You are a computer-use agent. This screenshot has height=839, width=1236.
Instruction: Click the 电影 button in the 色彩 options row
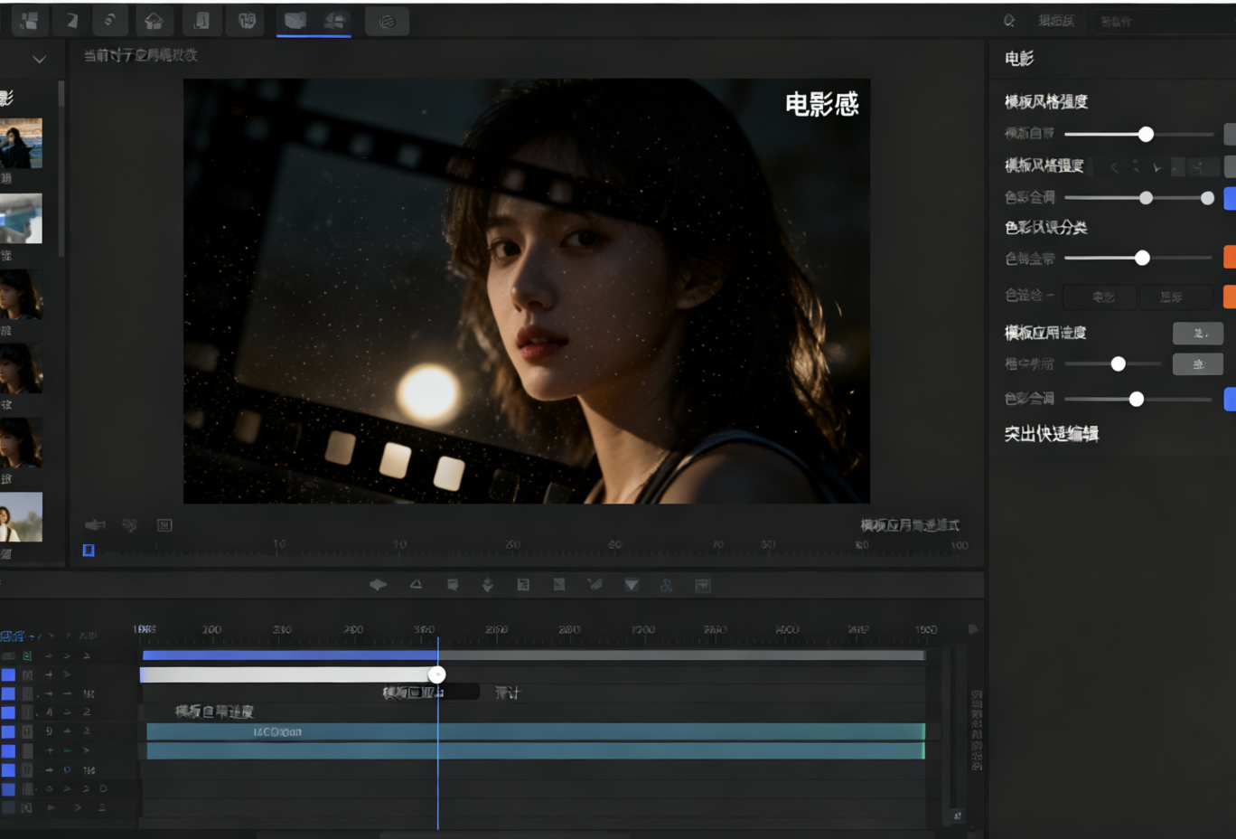click(x=1102, y=297)
